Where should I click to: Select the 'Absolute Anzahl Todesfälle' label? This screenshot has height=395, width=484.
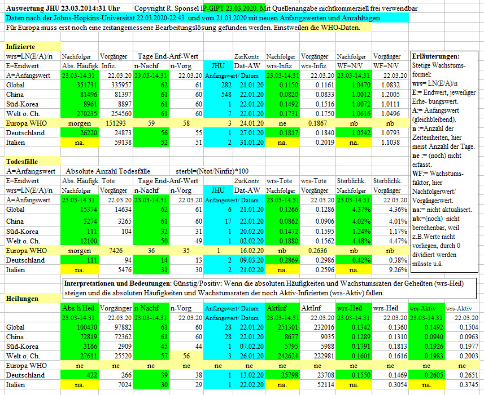[108, 171]
